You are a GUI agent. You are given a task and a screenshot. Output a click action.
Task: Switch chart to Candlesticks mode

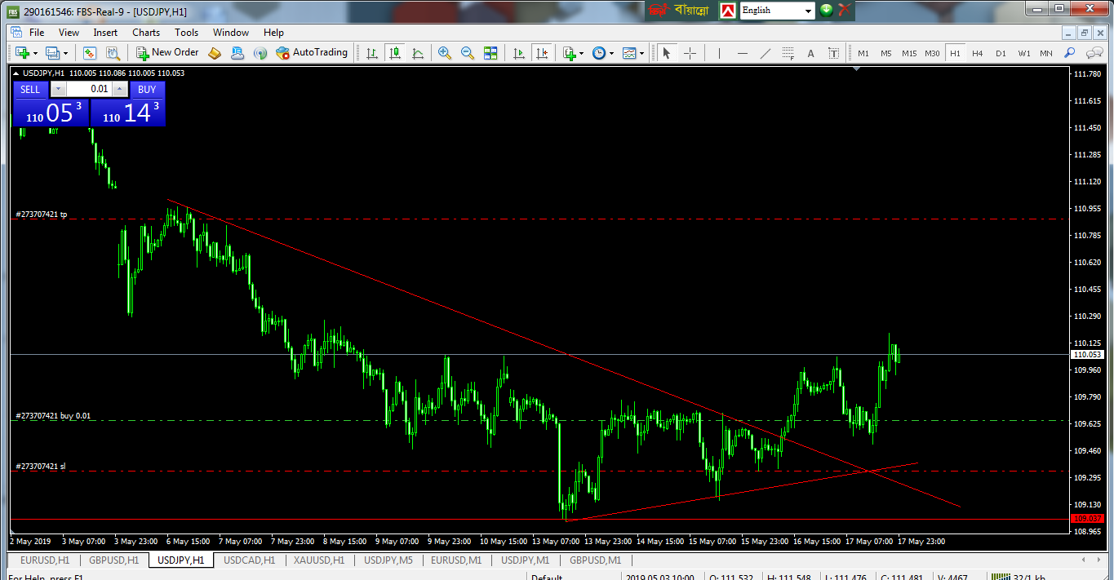[395, 53]
